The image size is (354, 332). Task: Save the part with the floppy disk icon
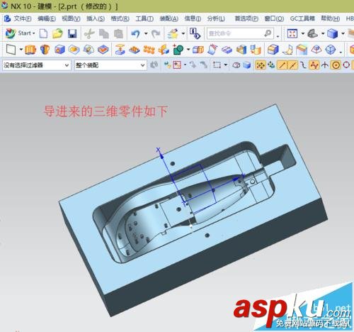72,33
